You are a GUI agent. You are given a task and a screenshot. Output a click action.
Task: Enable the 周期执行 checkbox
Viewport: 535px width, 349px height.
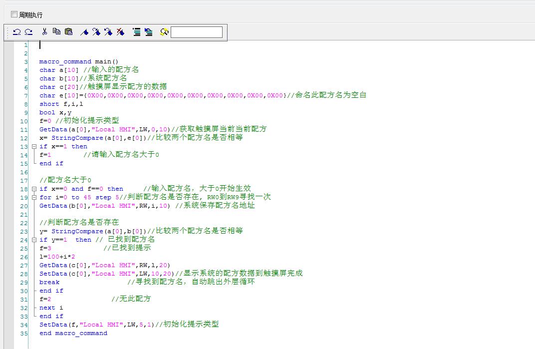point(14,14)
